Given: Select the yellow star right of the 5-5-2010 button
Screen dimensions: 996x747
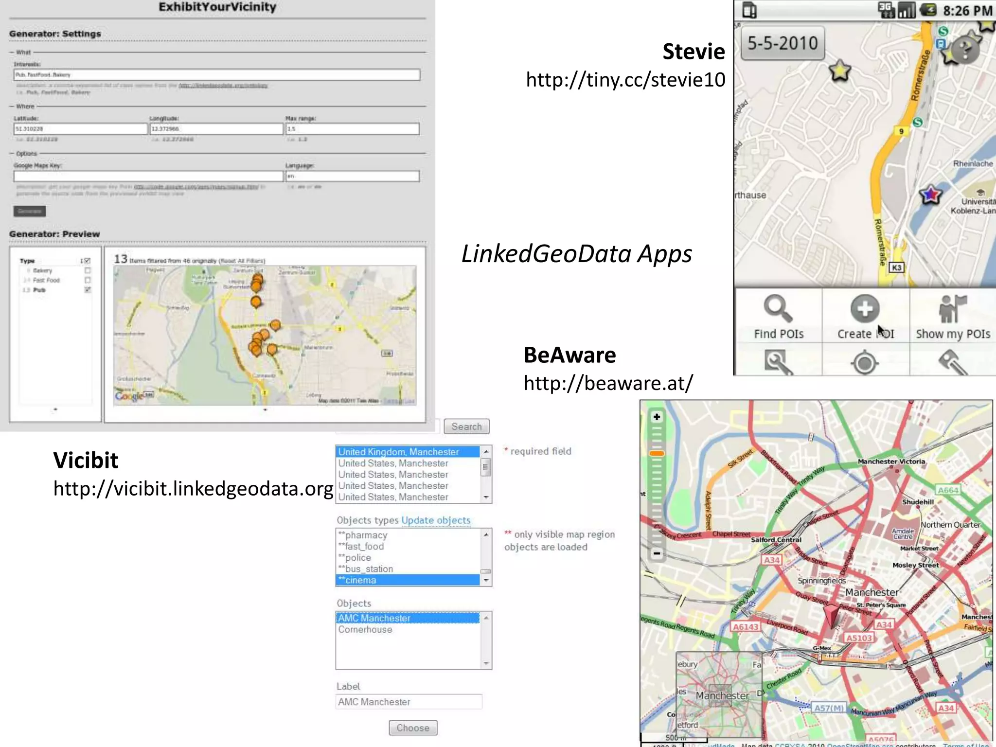Looking at the screenshot, I should pos(839,71).
